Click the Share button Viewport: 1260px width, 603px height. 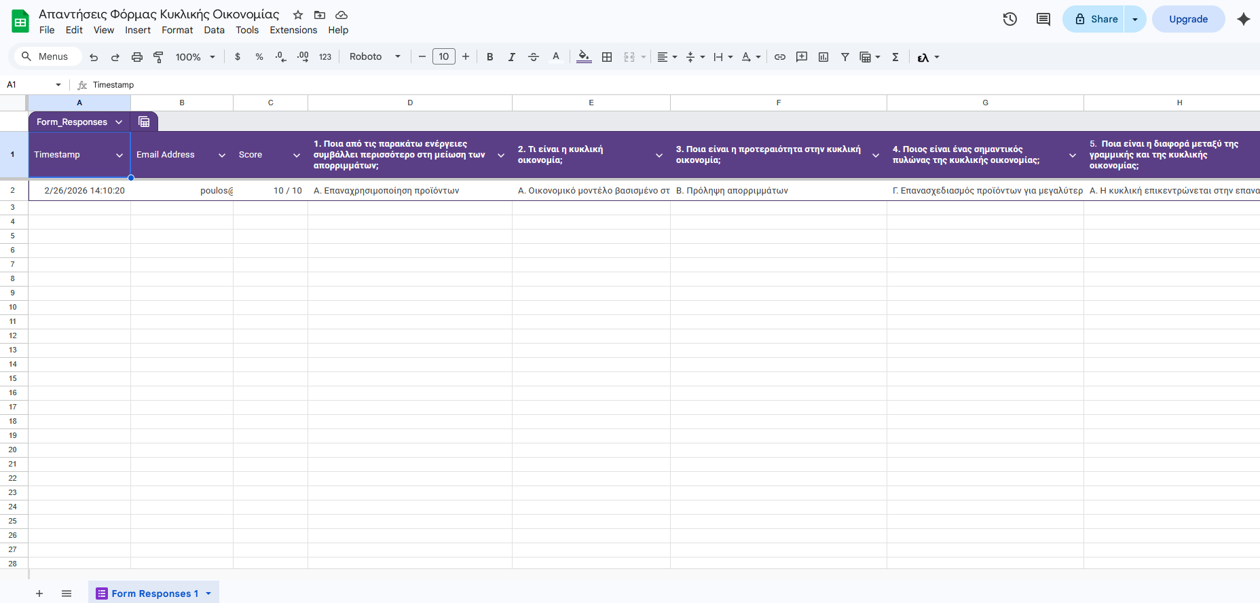point(1094,19)
